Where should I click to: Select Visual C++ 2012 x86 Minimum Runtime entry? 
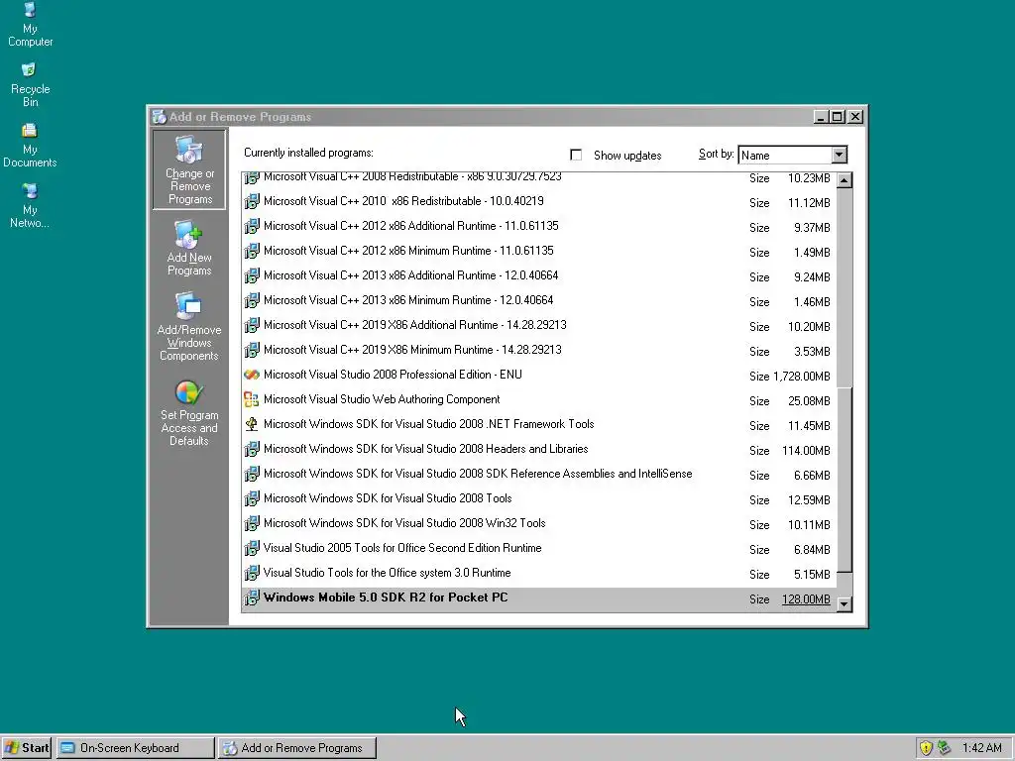[x=538, y=251]
